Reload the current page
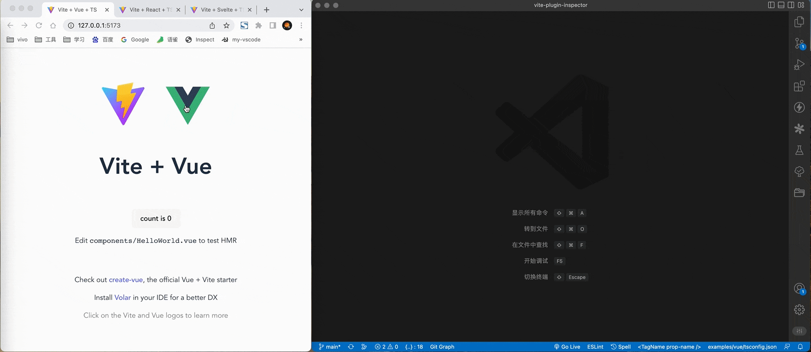811x352 pixels. coord(39,25)
